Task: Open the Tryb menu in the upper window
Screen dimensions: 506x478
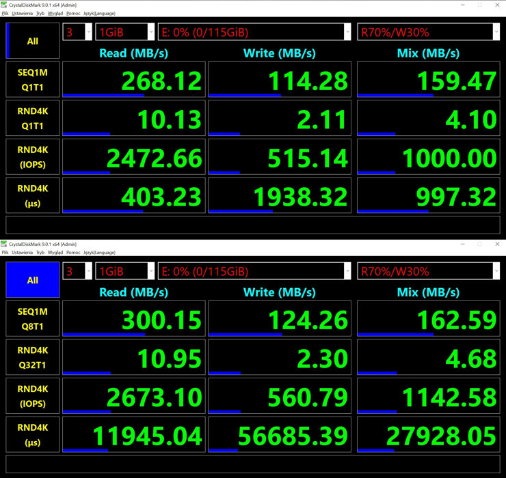Action: pos(40,14)
